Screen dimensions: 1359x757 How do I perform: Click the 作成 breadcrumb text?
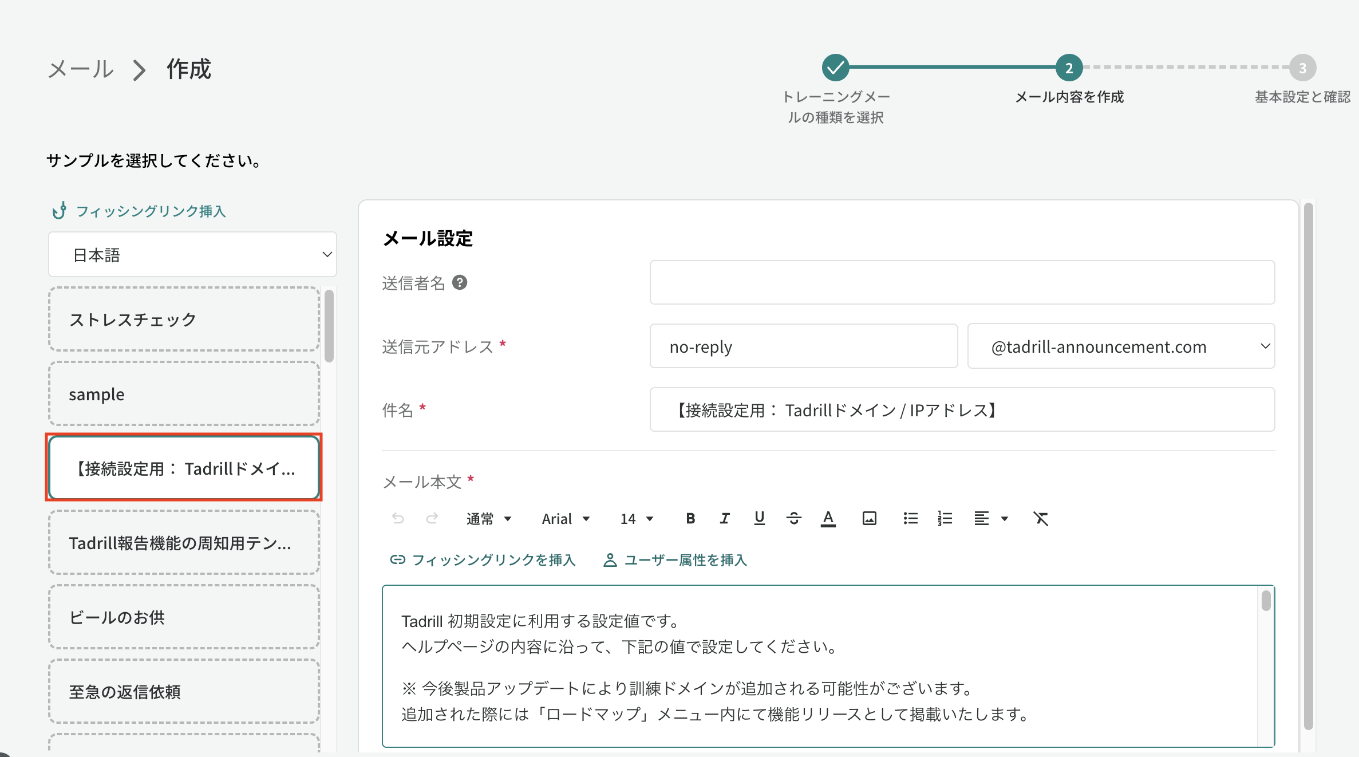click(189, 69)
